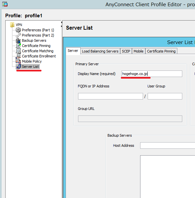Click the Certificate Pinning tree icon
The width and height of the screenshot is (195, 198).
[18, 46]
